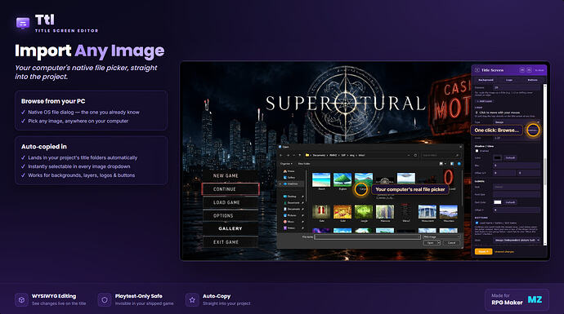
Task: Click the Add Layer button
Action: 485,101
